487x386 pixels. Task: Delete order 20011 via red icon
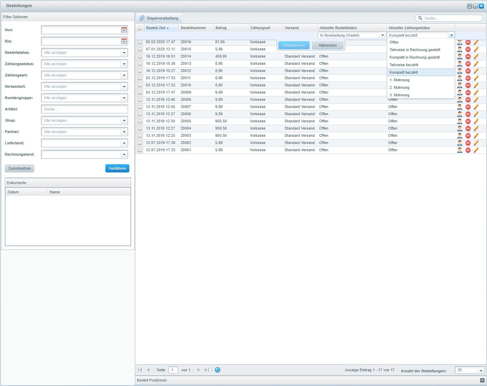468,78
